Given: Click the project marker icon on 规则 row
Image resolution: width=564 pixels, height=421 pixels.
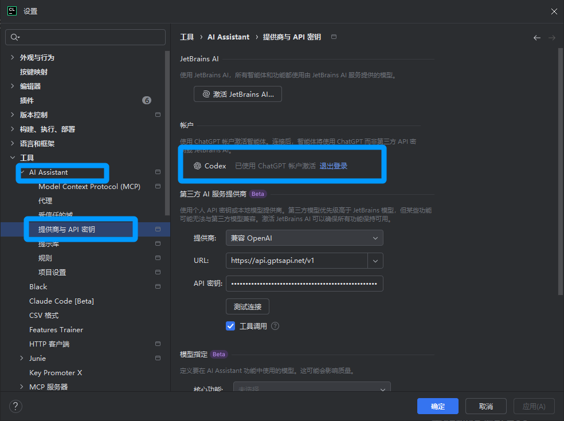Looking at the screenshot, I should (158, 258).
